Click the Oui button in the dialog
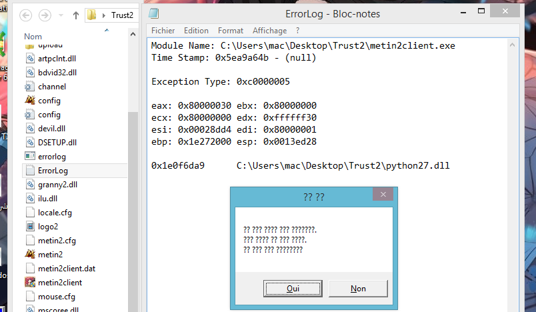This screenshot has width=536, height=312. [x=293, y=289]
